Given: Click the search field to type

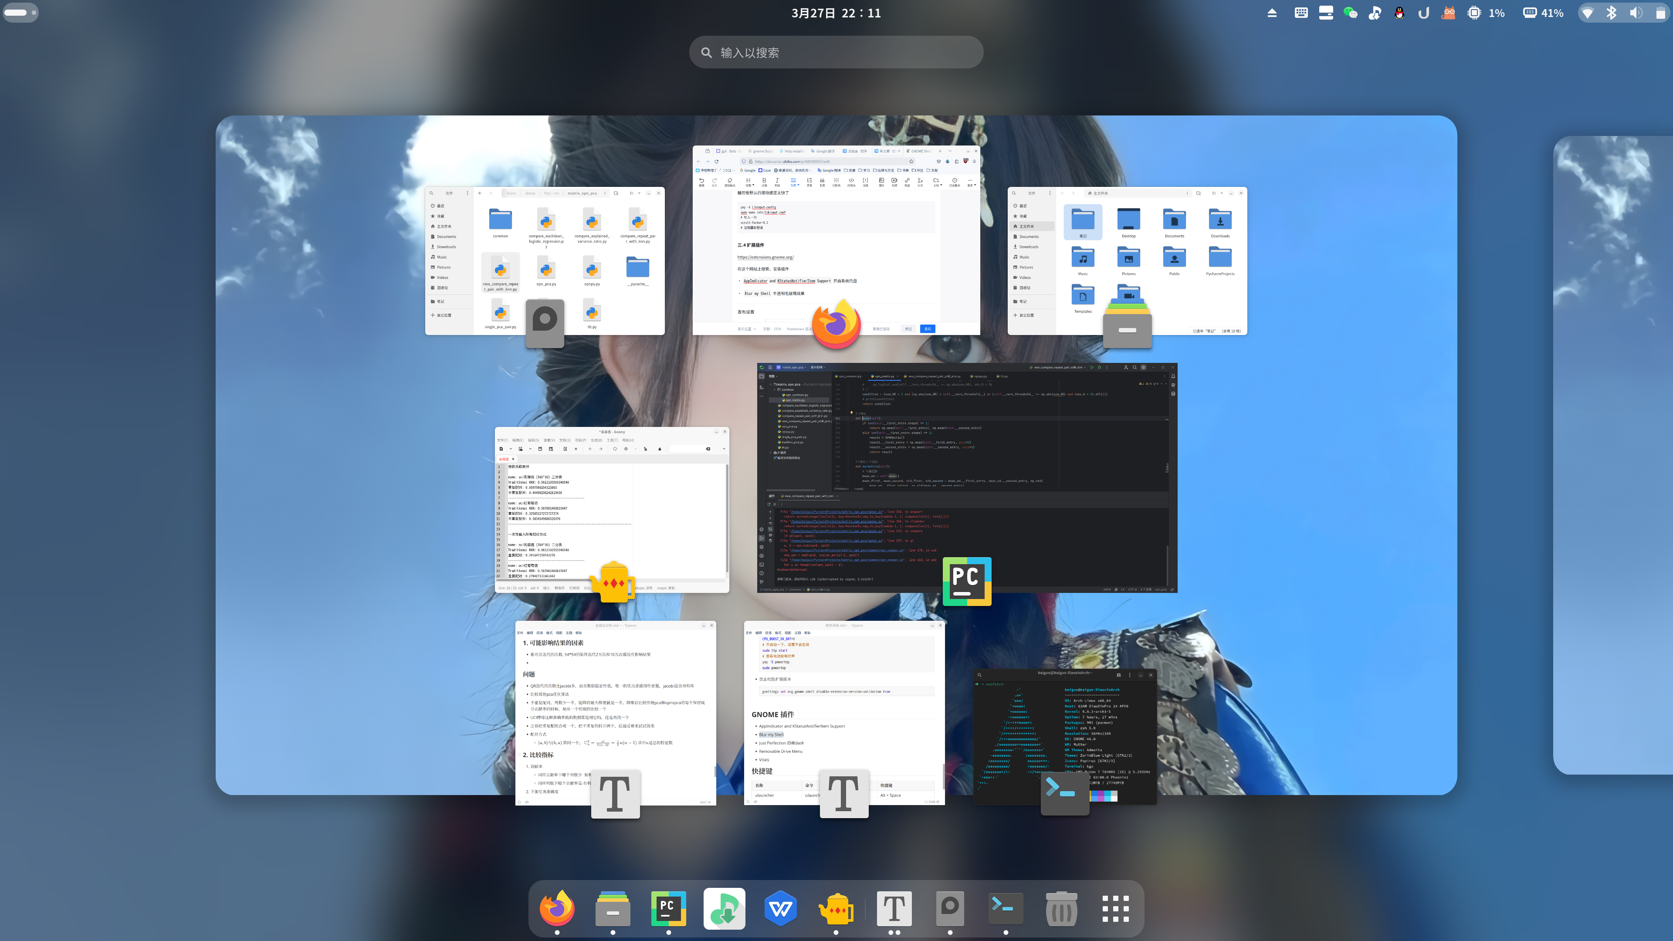Looking at the screenshot, I should point(836,53).
